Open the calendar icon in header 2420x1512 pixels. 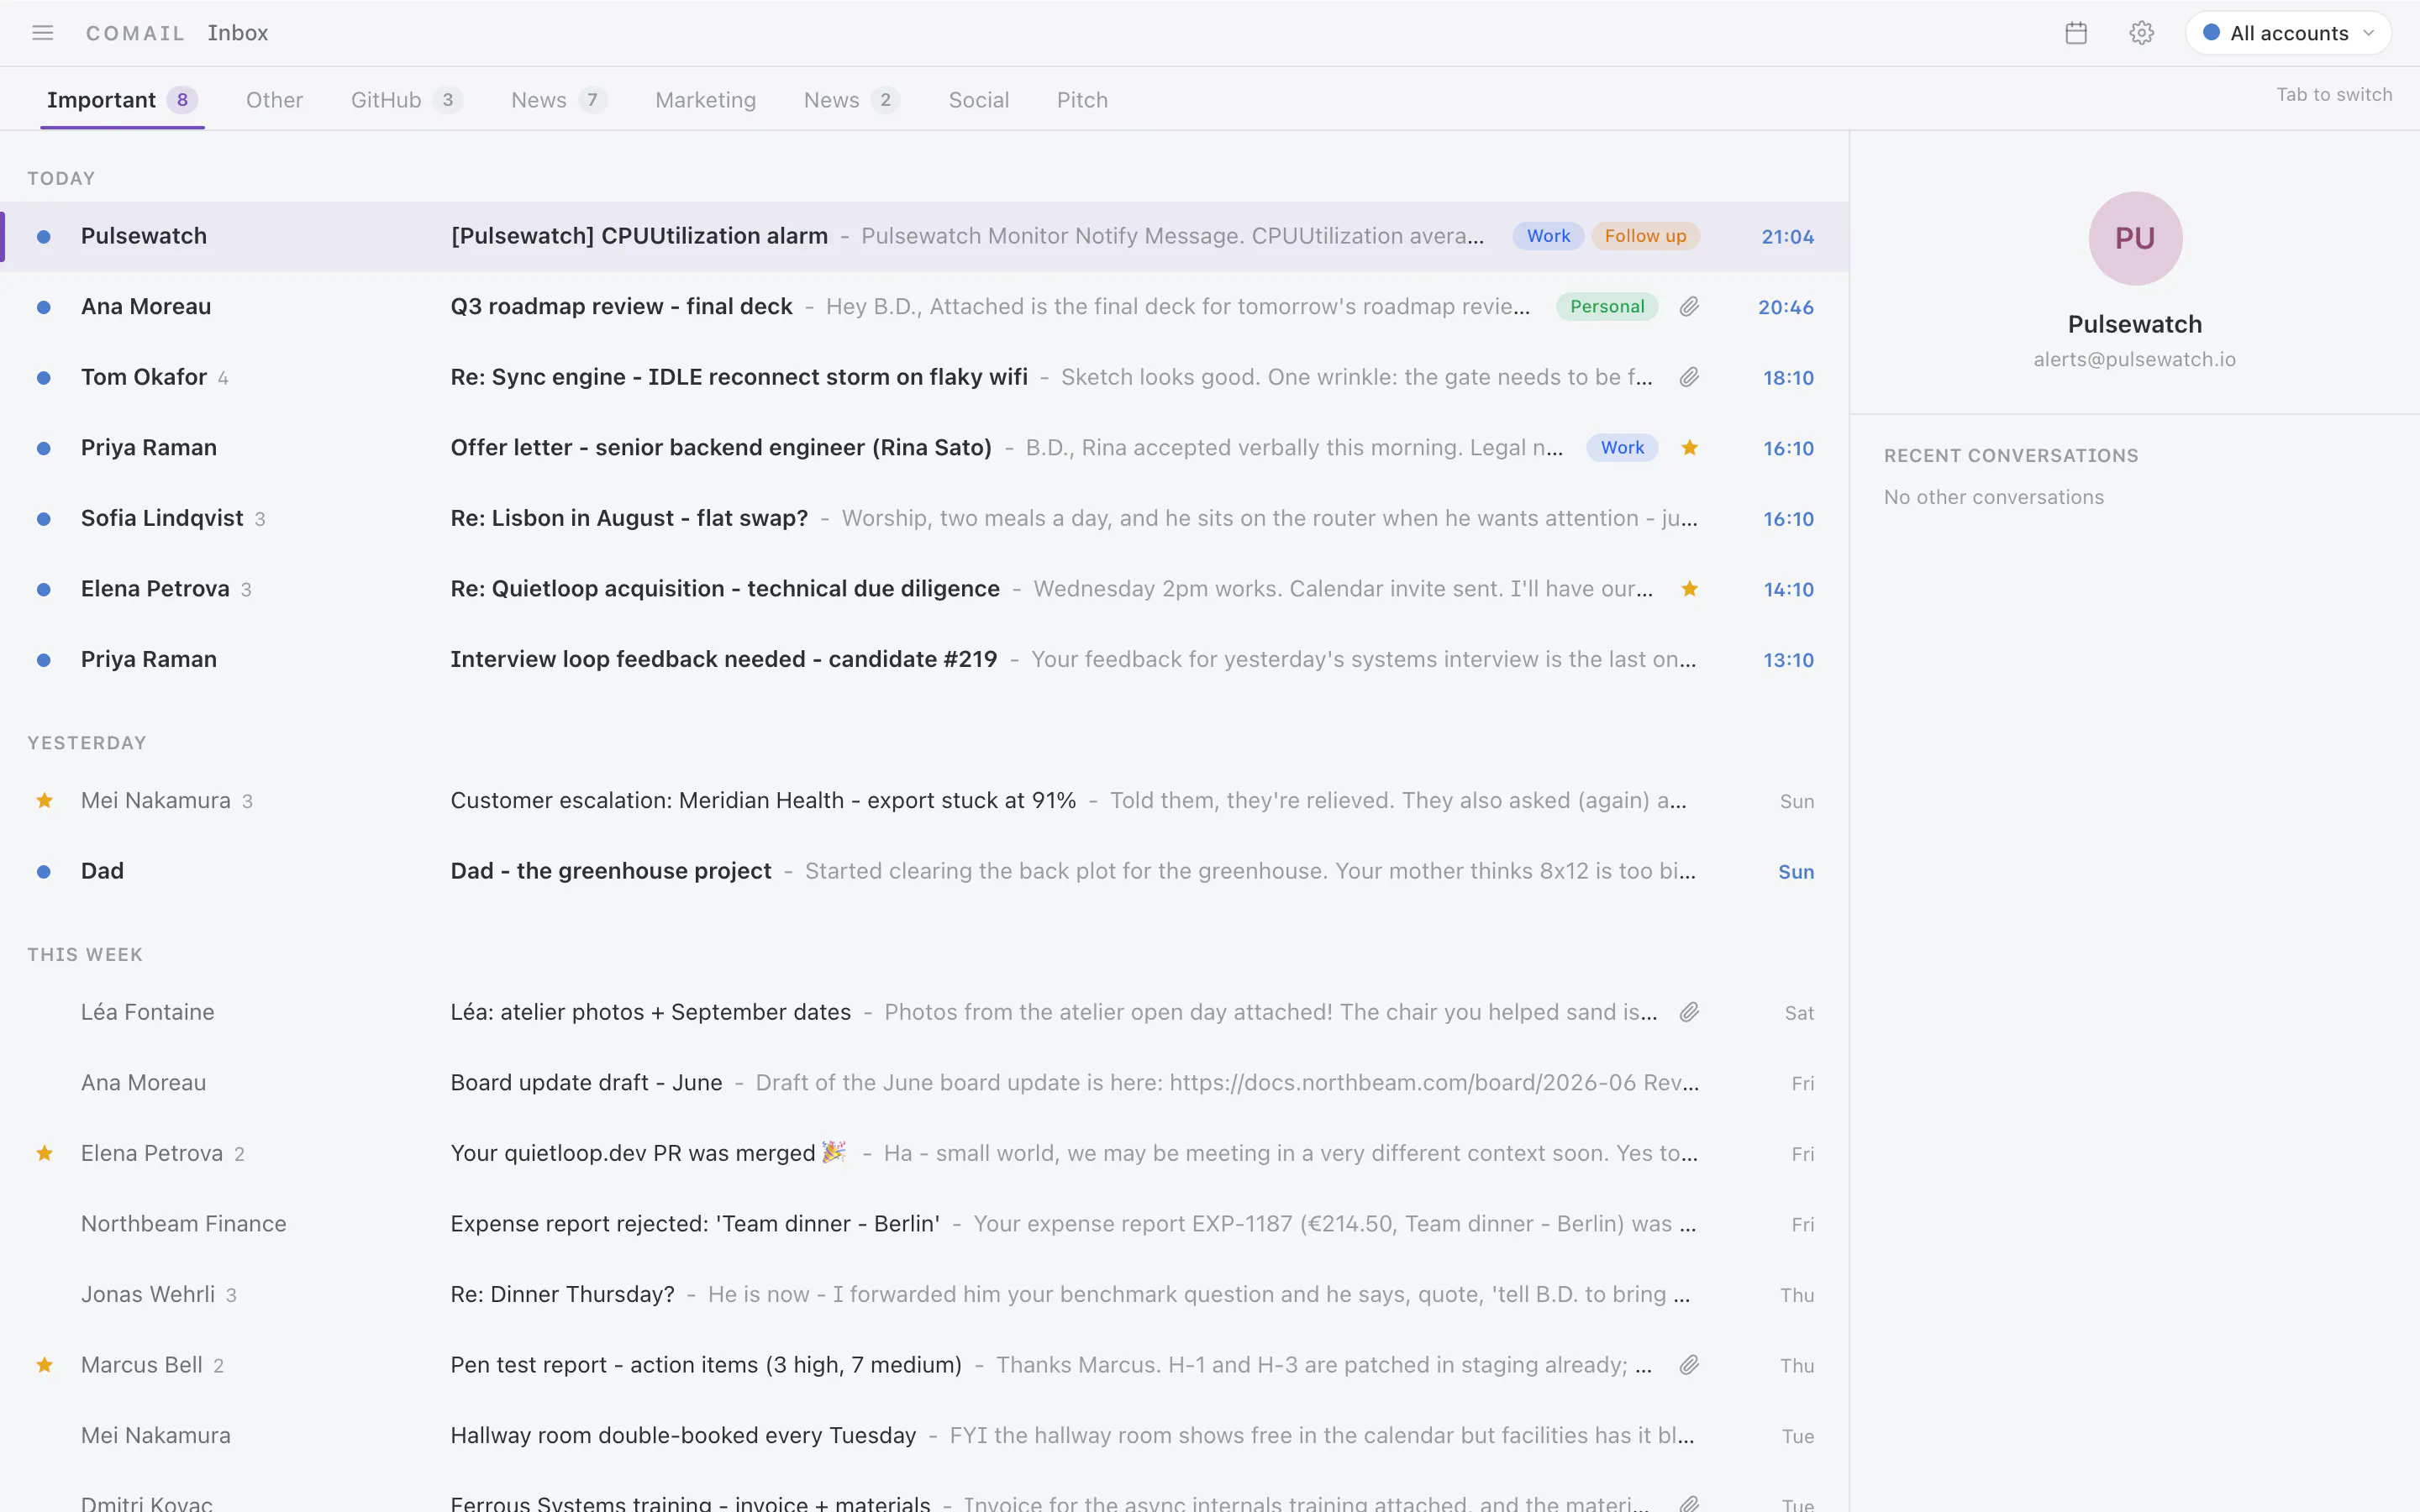(2076, 33)
